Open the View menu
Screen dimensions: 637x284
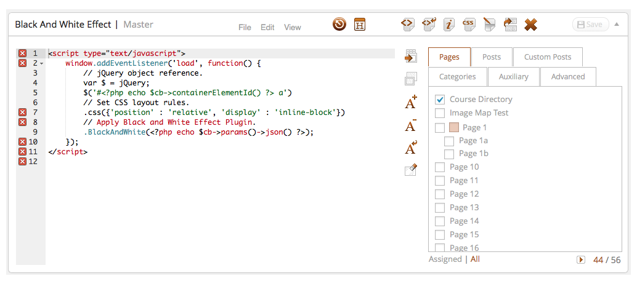293,28
